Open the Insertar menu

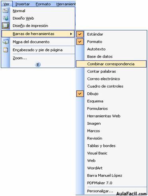coord(23,4)
